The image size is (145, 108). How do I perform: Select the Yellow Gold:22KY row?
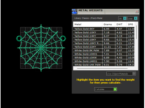[104, 47]
